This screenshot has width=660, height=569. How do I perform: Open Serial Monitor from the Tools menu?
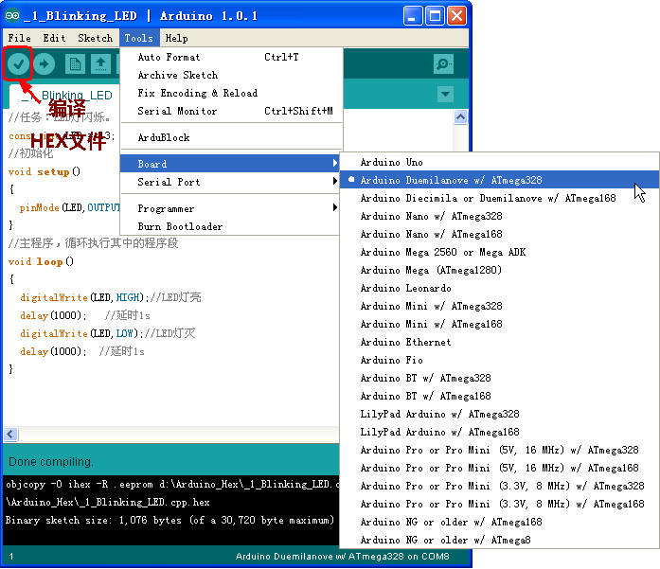click(x=231, y=111)
